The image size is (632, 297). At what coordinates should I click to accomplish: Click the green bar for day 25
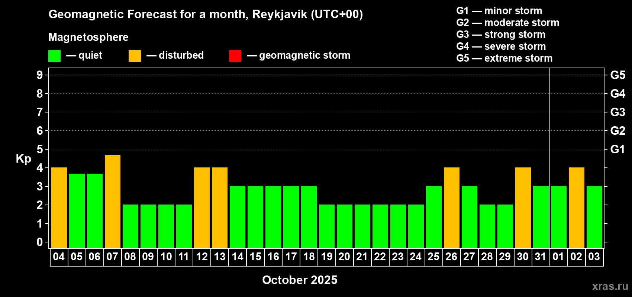pyautogui.click(x=434, y=217)
